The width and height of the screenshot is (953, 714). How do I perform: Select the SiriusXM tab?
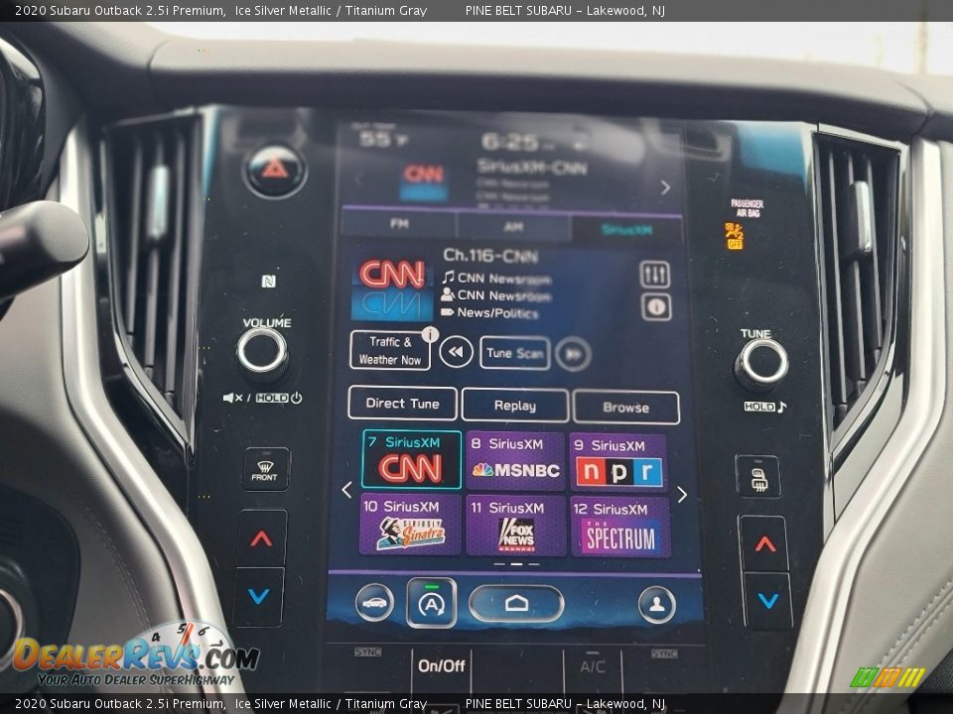(x=627, y=229)
